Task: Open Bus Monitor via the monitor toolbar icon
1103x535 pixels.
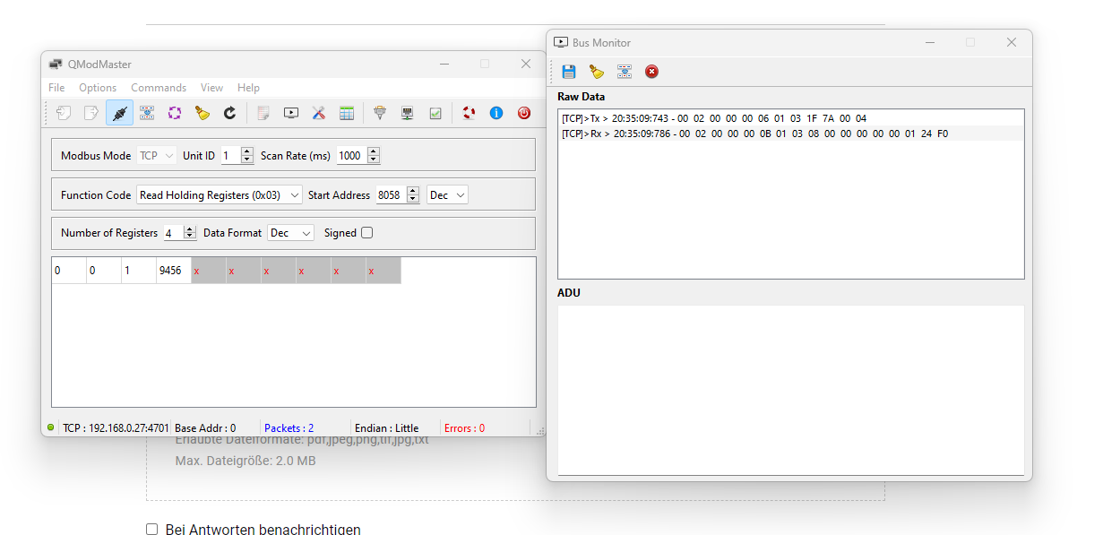Action: [291, 113]
